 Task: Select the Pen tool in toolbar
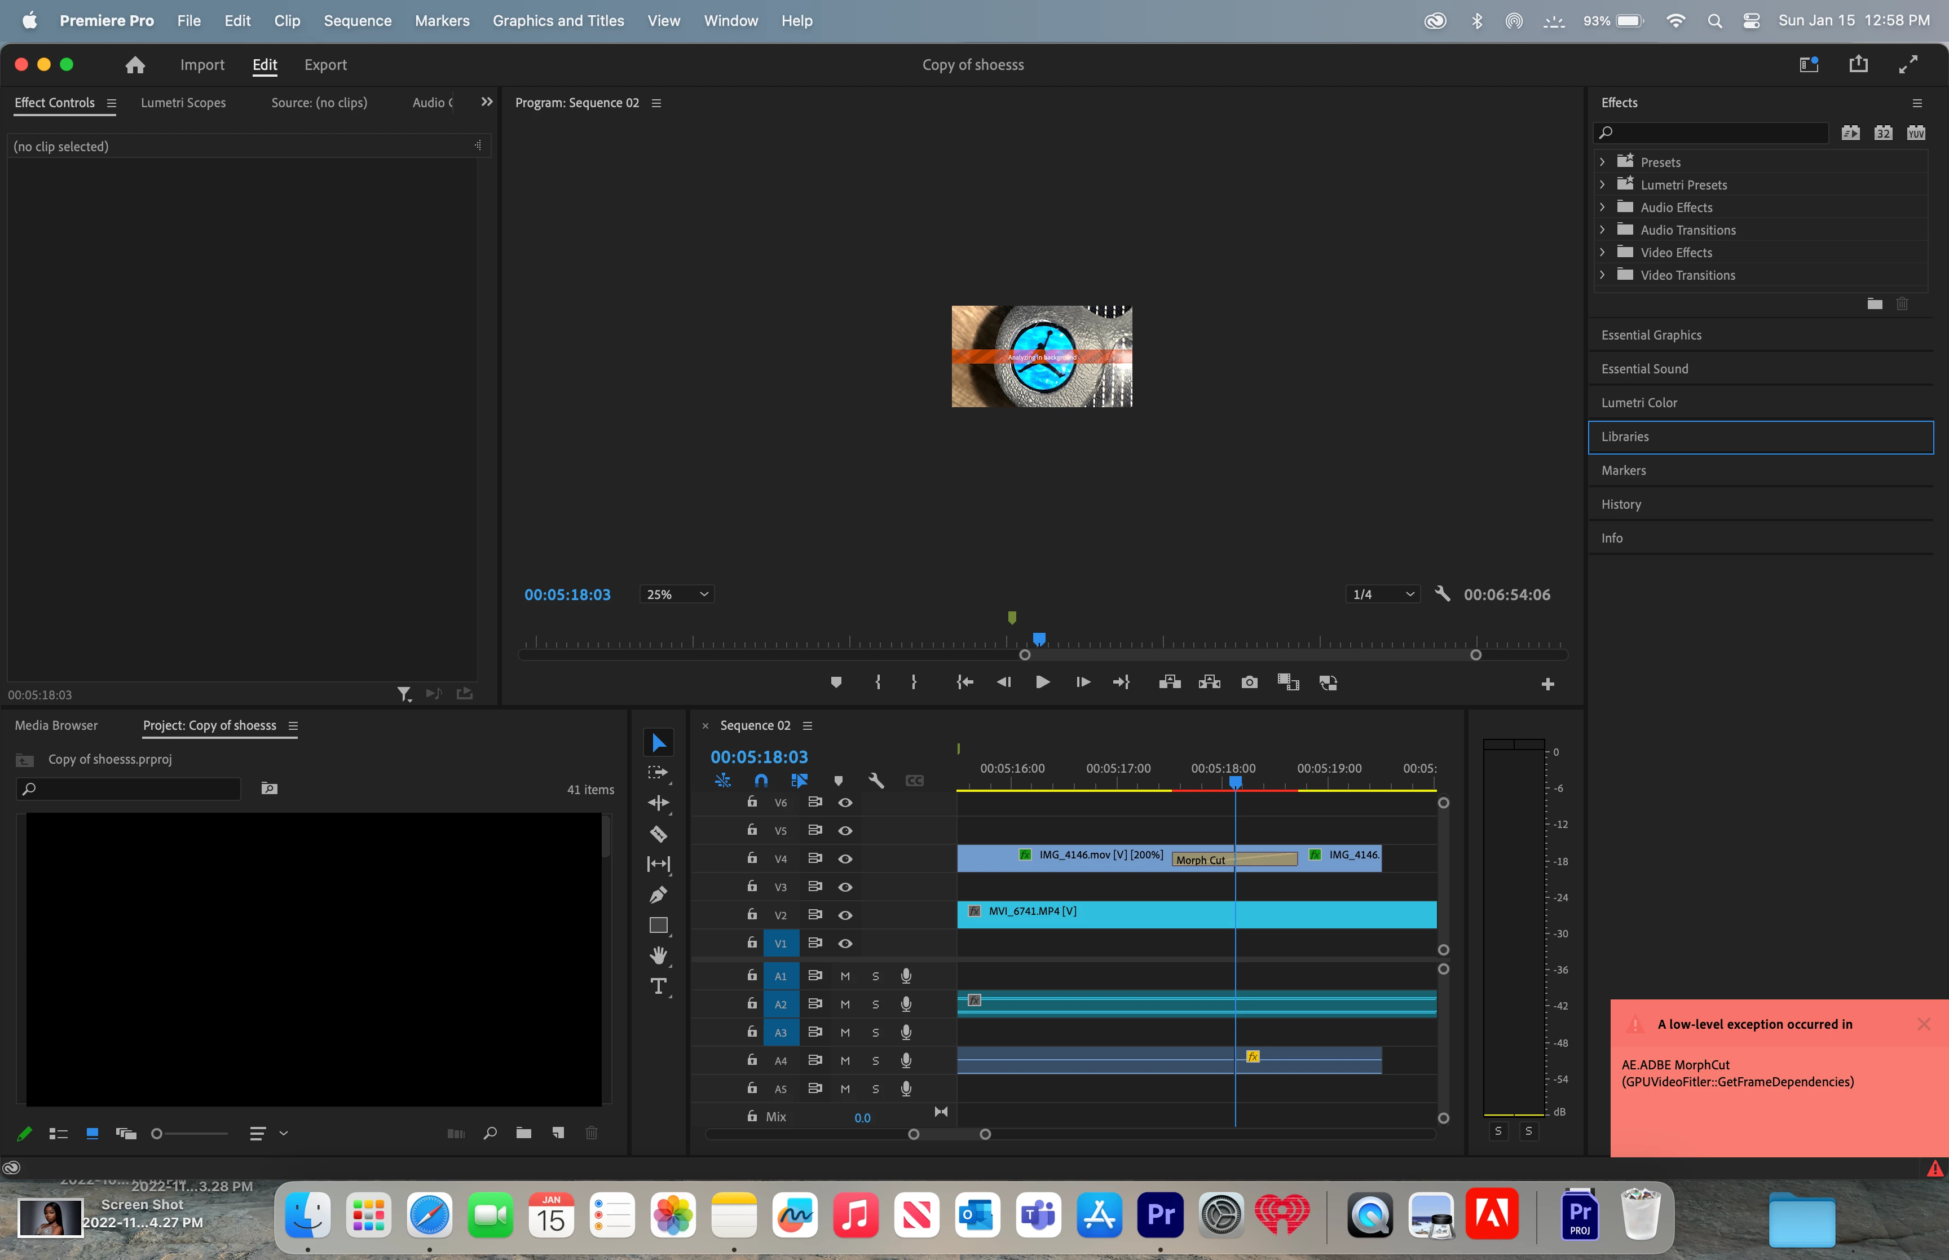pos(658,895)
